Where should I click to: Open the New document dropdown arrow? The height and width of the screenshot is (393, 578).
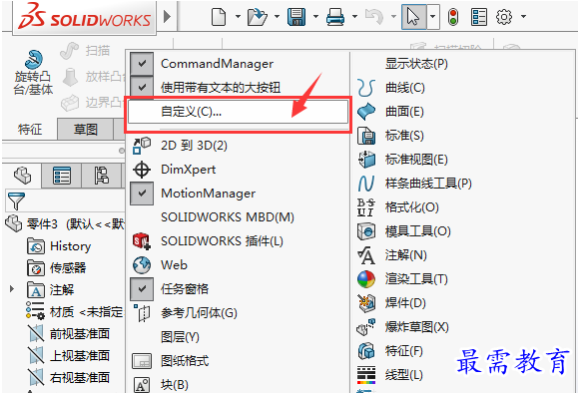click(238, 17)
